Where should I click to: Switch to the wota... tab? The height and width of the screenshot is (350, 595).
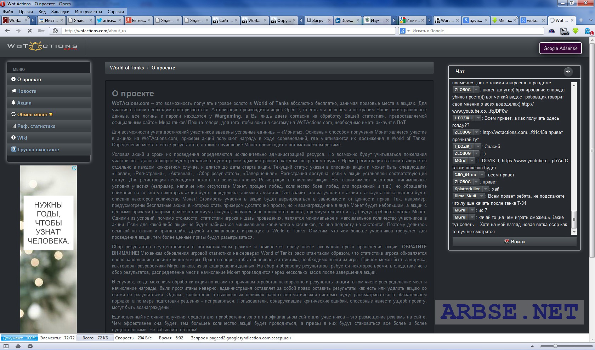533,21
